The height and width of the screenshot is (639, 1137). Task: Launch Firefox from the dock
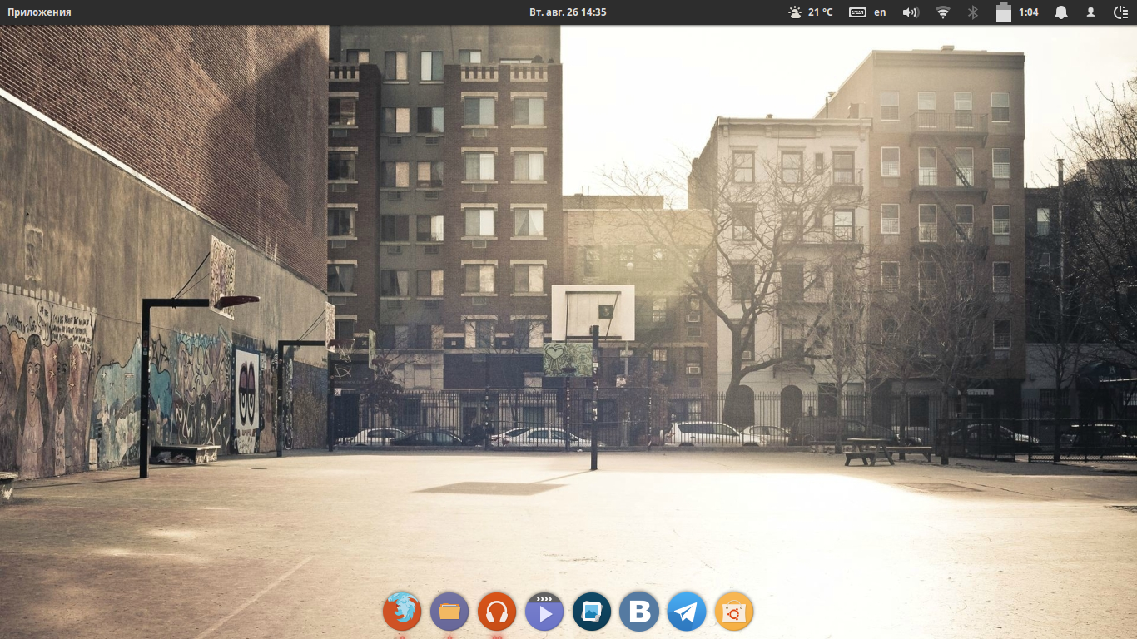(x=402, y=612)
